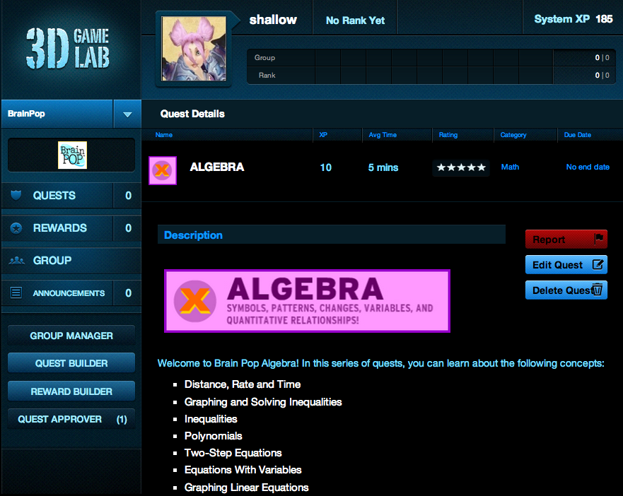Sort by the Rating column header
The width and height of the screenshot is (623, 496).
[448, 135]
